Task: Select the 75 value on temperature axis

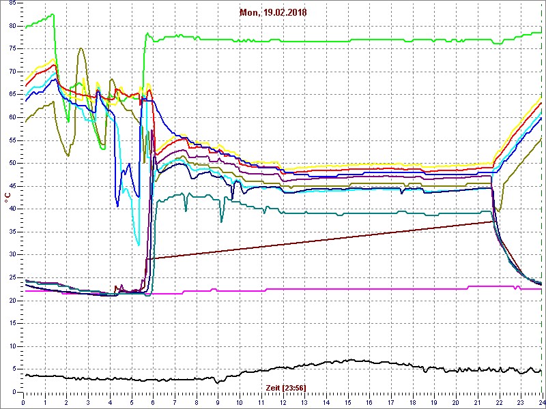Action: coord(12,48)
